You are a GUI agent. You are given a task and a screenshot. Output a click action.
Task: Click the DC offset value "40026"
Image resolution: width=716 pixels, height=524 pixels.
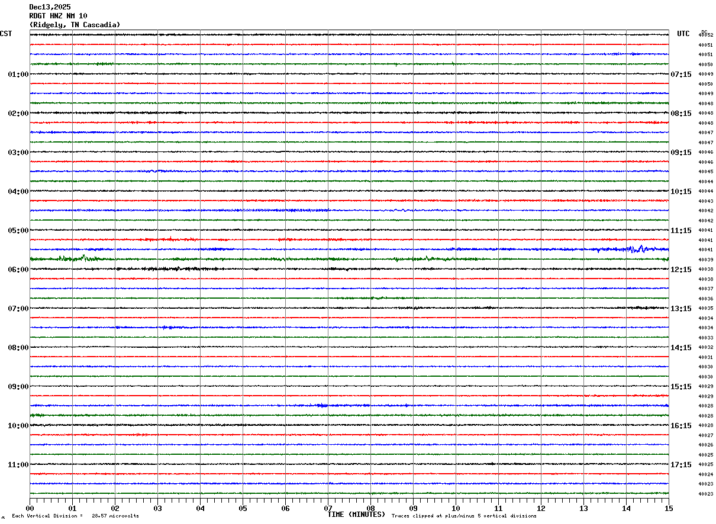click(x=705, y=445)
